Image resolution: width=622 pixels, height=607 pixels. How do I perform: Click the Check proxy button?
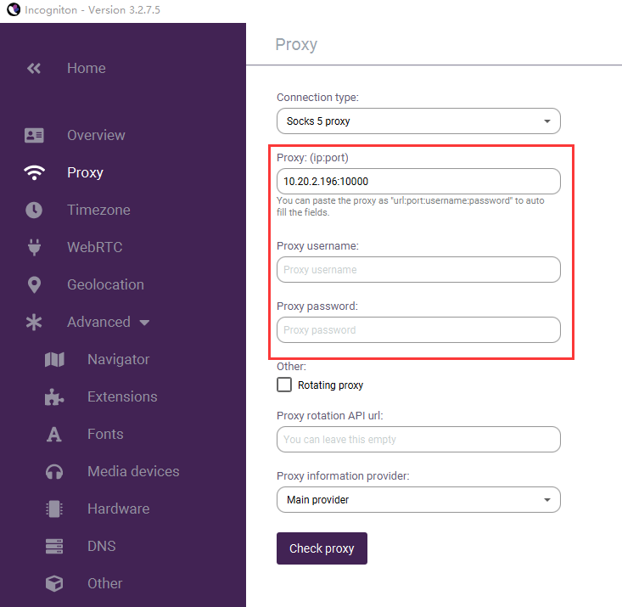tap(322, 548)
